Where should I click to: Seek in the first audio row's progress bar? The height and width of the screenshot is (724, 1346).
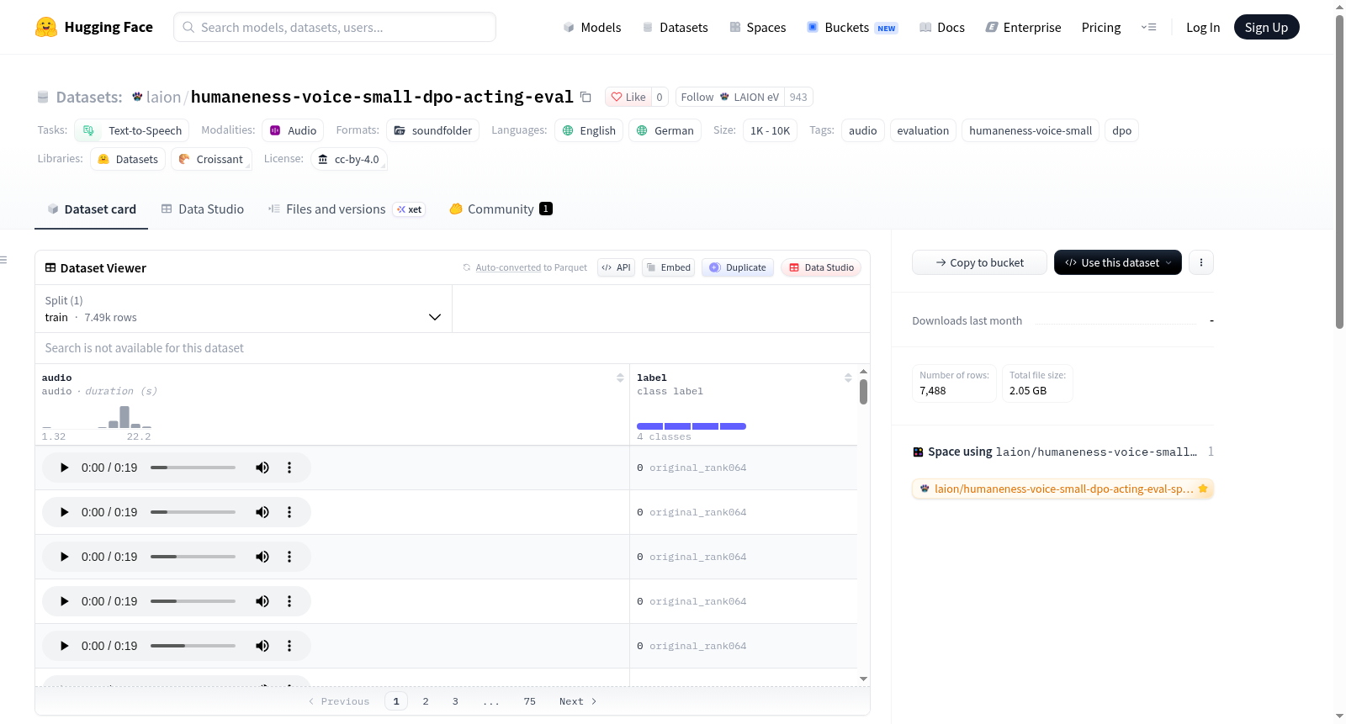point(193,468)
